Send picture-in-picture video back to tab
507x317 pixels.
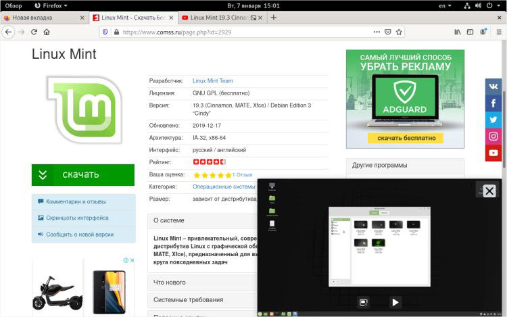coord(364,302)
